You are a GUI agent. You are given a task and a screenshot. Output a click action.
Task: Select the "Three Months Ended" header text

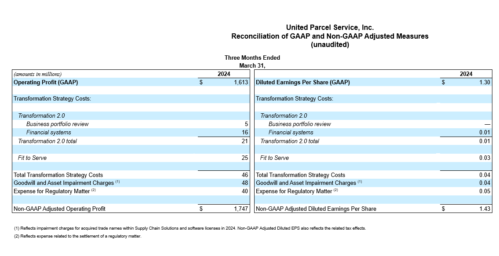tap(252, 58)
